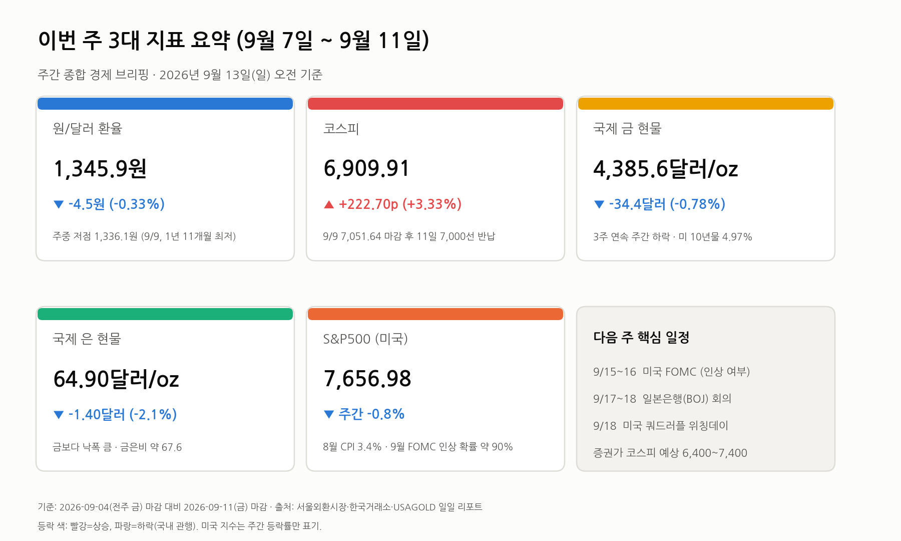Select the 64.90달러/oz silver price
The width and height of the screenshot is (901, 541).
[116, 379]
